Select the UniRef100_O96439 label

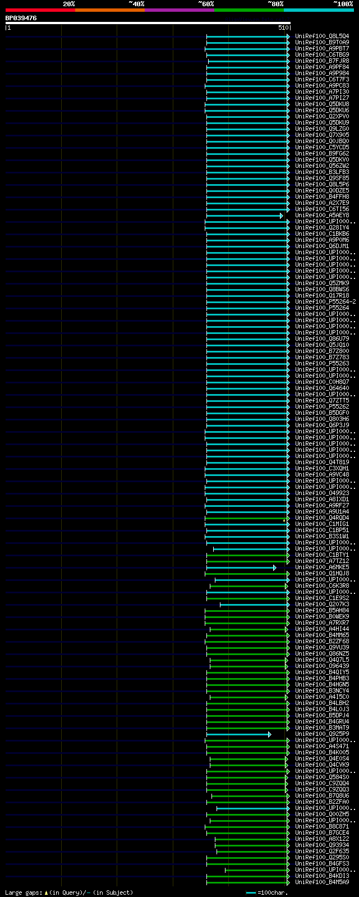pos(322,666)
